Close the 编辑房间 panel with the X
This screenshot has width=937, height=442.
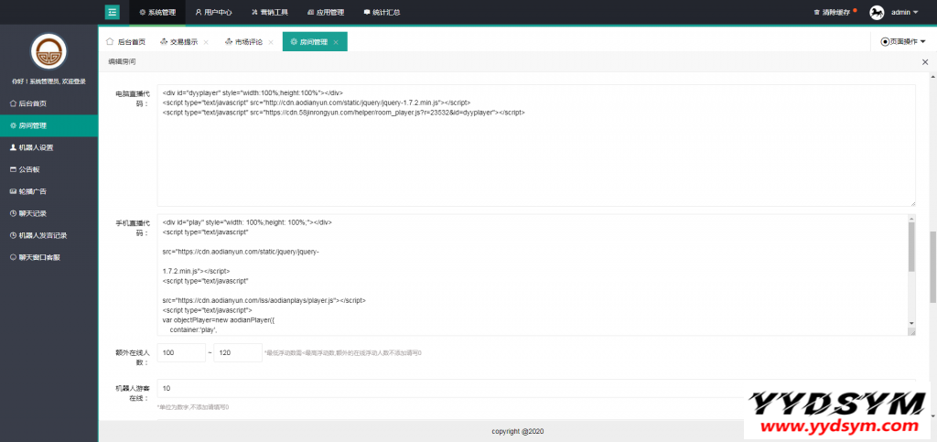[x=924, y=61]
